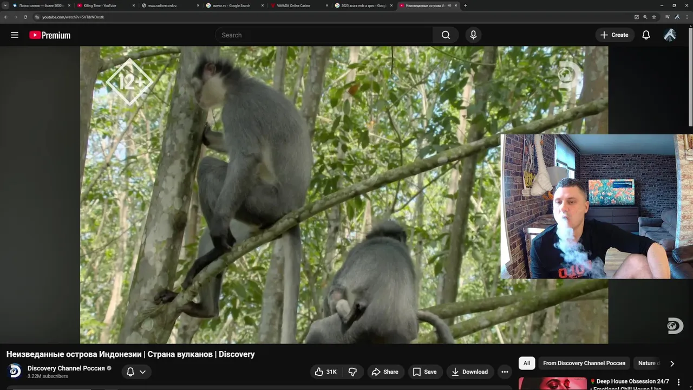Open browser profile avatar in toolbar

677,17
